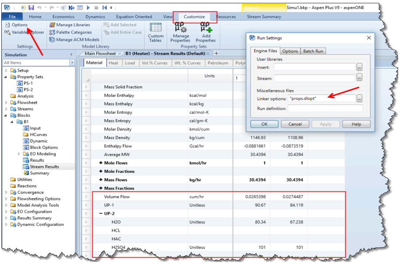Browse for Stream library file
The height and width of the screenshot is (269, 400).
click(x=359, y=77)
